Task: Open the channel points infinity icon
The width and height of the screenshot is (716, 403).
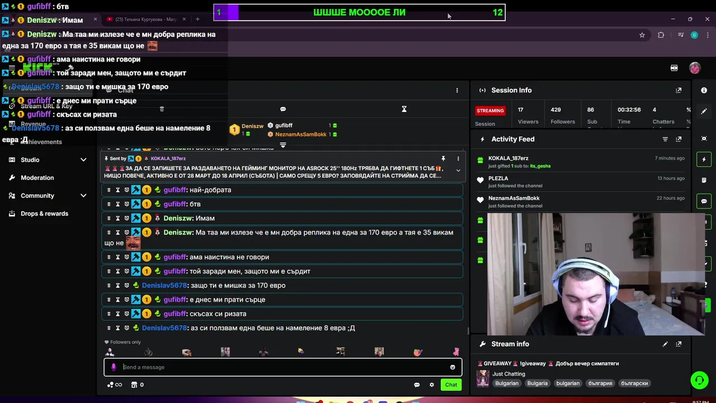Action: click(114, 385)
